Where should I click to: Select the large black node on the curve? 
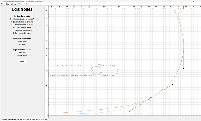coord(151,98)
